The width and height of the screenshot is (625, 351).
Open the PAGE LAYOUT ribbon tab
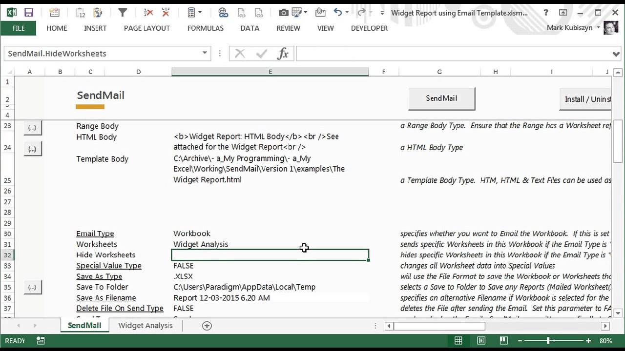click(x=147, y=28)
